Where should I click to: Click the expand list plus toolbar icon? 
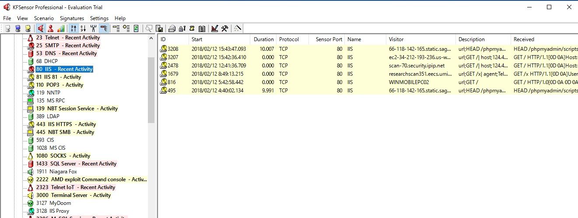click(x=126, y=28)
